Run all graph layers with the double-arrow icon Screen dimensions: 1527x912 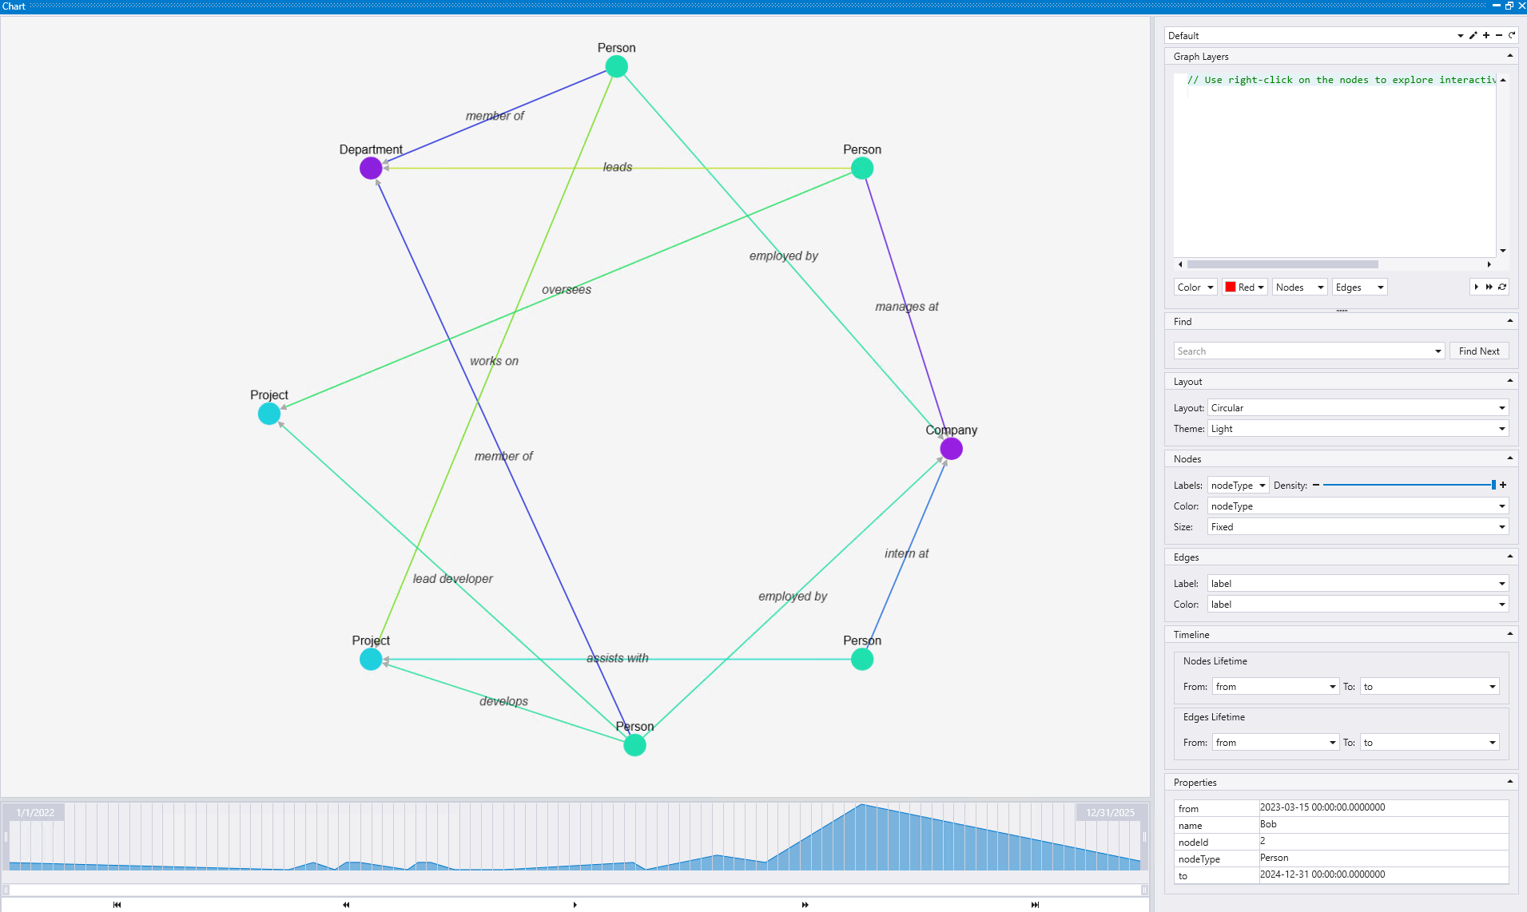[1489, 287]
